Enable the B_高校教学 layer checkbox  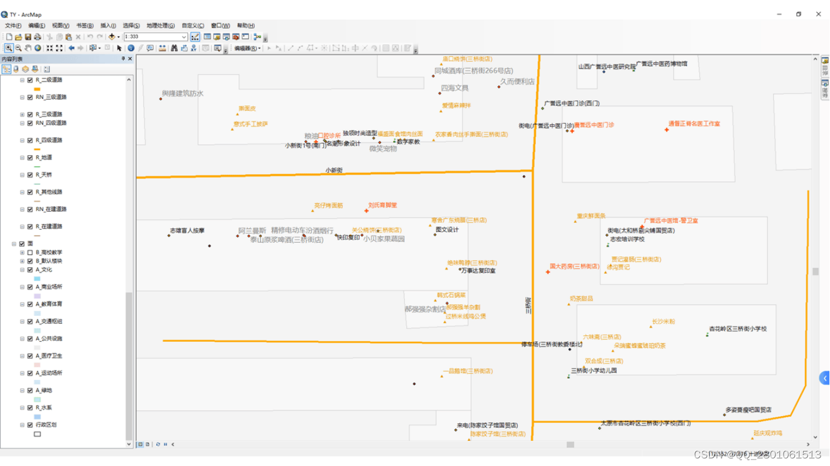coord(30,252)
